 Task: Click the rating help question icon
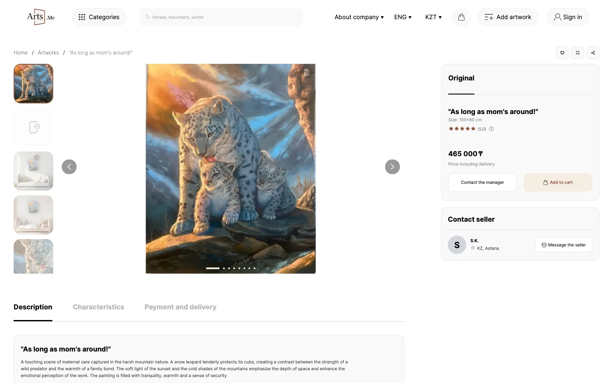pos(491,129)
